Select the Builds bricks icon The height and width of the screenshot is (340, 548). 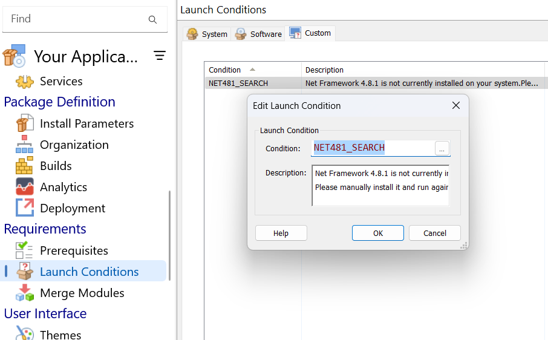[x=25, y=166]
